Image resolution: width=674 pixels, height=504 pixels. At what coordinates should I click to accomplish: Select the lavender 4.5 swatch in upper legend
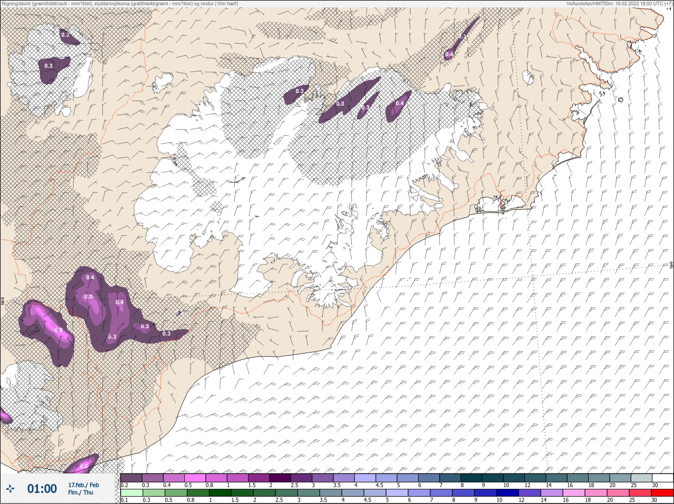[386, 477]
